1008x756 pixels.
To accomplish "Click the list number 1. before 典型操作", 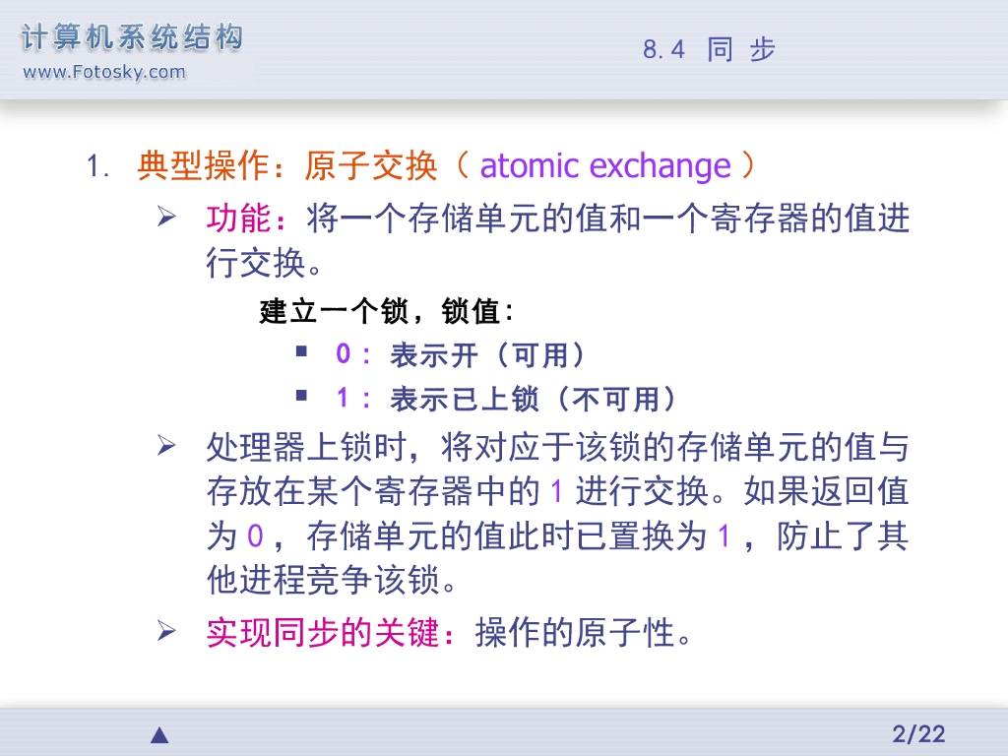I will [x=97, y=166].
